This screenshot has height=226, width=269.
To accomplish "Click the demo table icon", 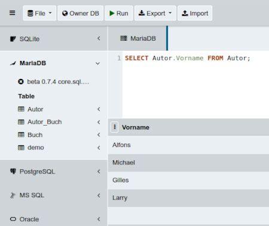I will pos(21,148).
